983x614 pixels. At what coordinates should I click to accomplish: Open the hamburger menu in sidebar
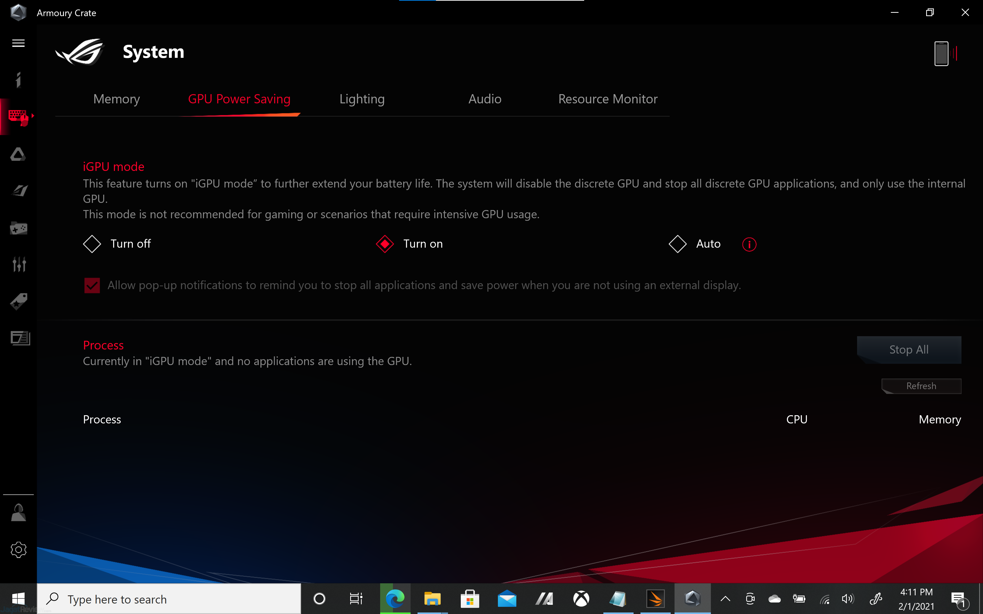pos(18,43)
